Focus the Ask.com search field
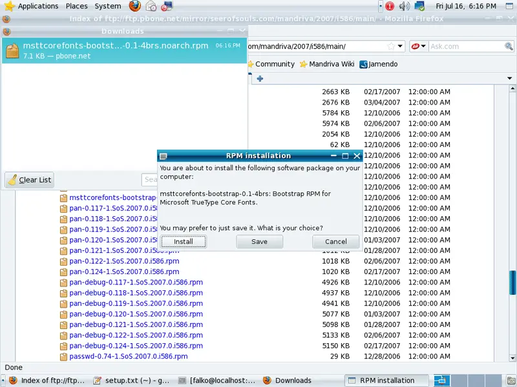 [466, 46]
